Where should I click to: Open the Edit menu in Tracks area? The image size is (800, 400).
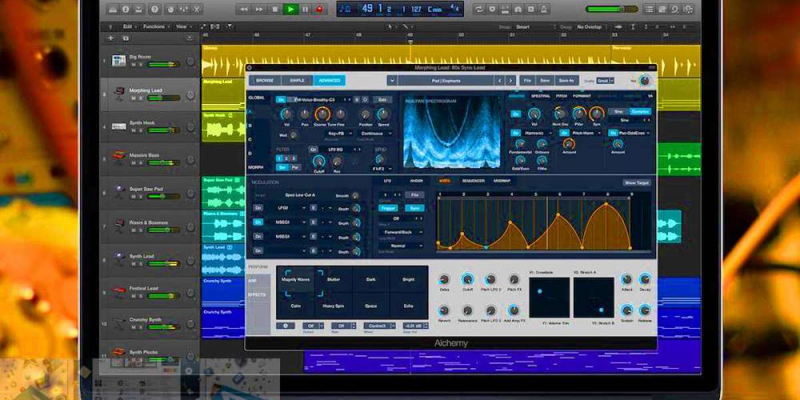tap(129, 27)
